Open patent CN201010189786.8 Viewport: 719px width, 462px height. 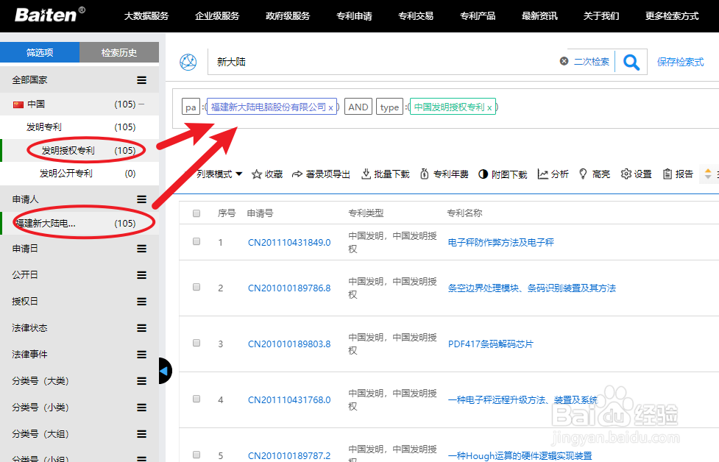[x=289, y=288]
